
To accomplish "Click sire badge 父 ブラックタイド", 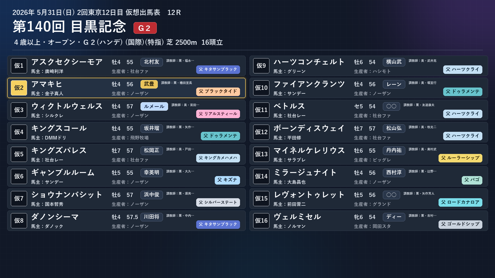I will 218,92.
